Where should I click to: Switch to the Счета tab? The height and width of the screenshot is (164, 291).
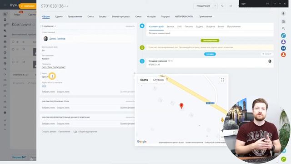(90, 16)
